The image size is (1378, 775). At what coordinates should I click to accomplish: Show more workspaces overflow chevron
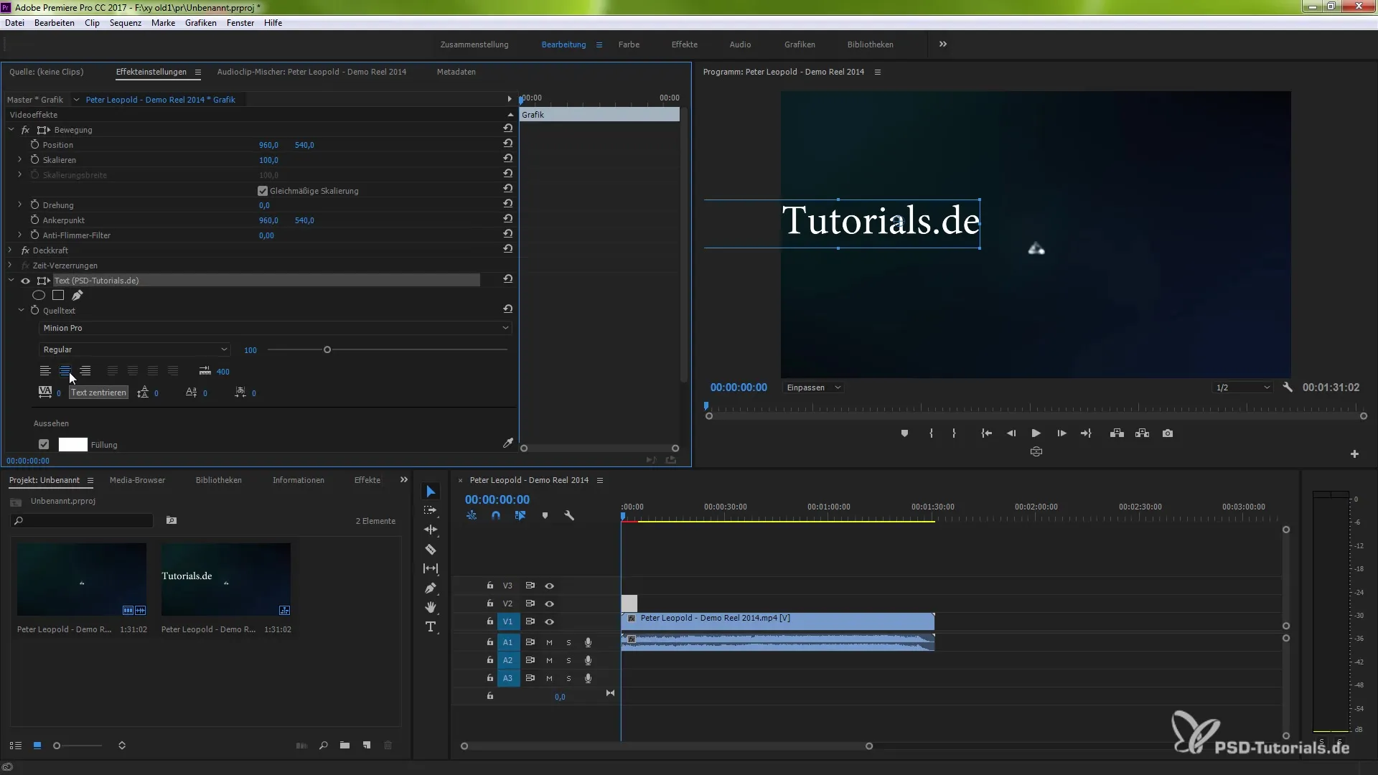coord(943,44)
